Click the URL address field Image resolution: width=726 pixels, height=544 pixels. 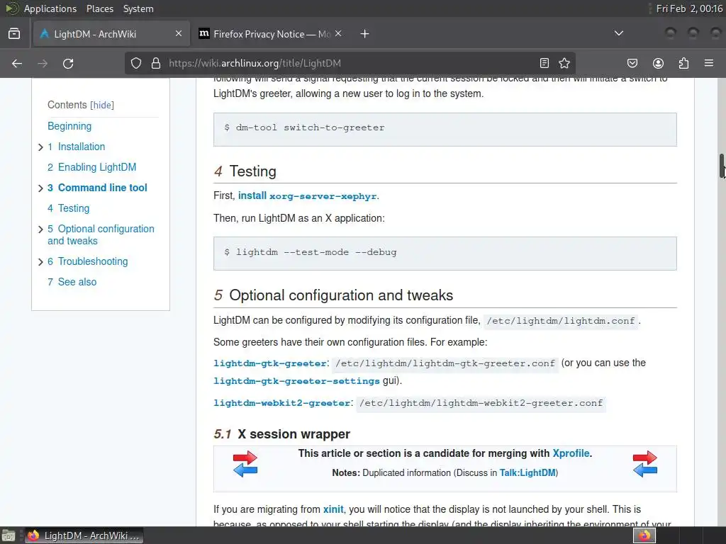(x=350, y=63)
